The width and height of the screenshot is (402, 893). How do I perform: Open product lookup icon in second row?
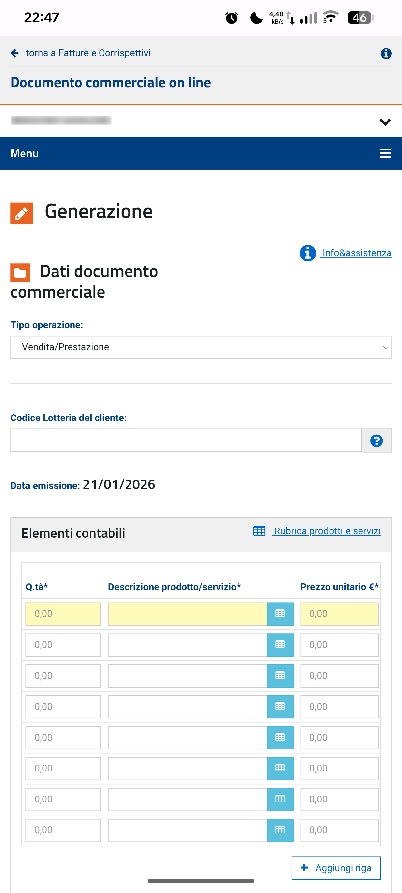(280, 645)
